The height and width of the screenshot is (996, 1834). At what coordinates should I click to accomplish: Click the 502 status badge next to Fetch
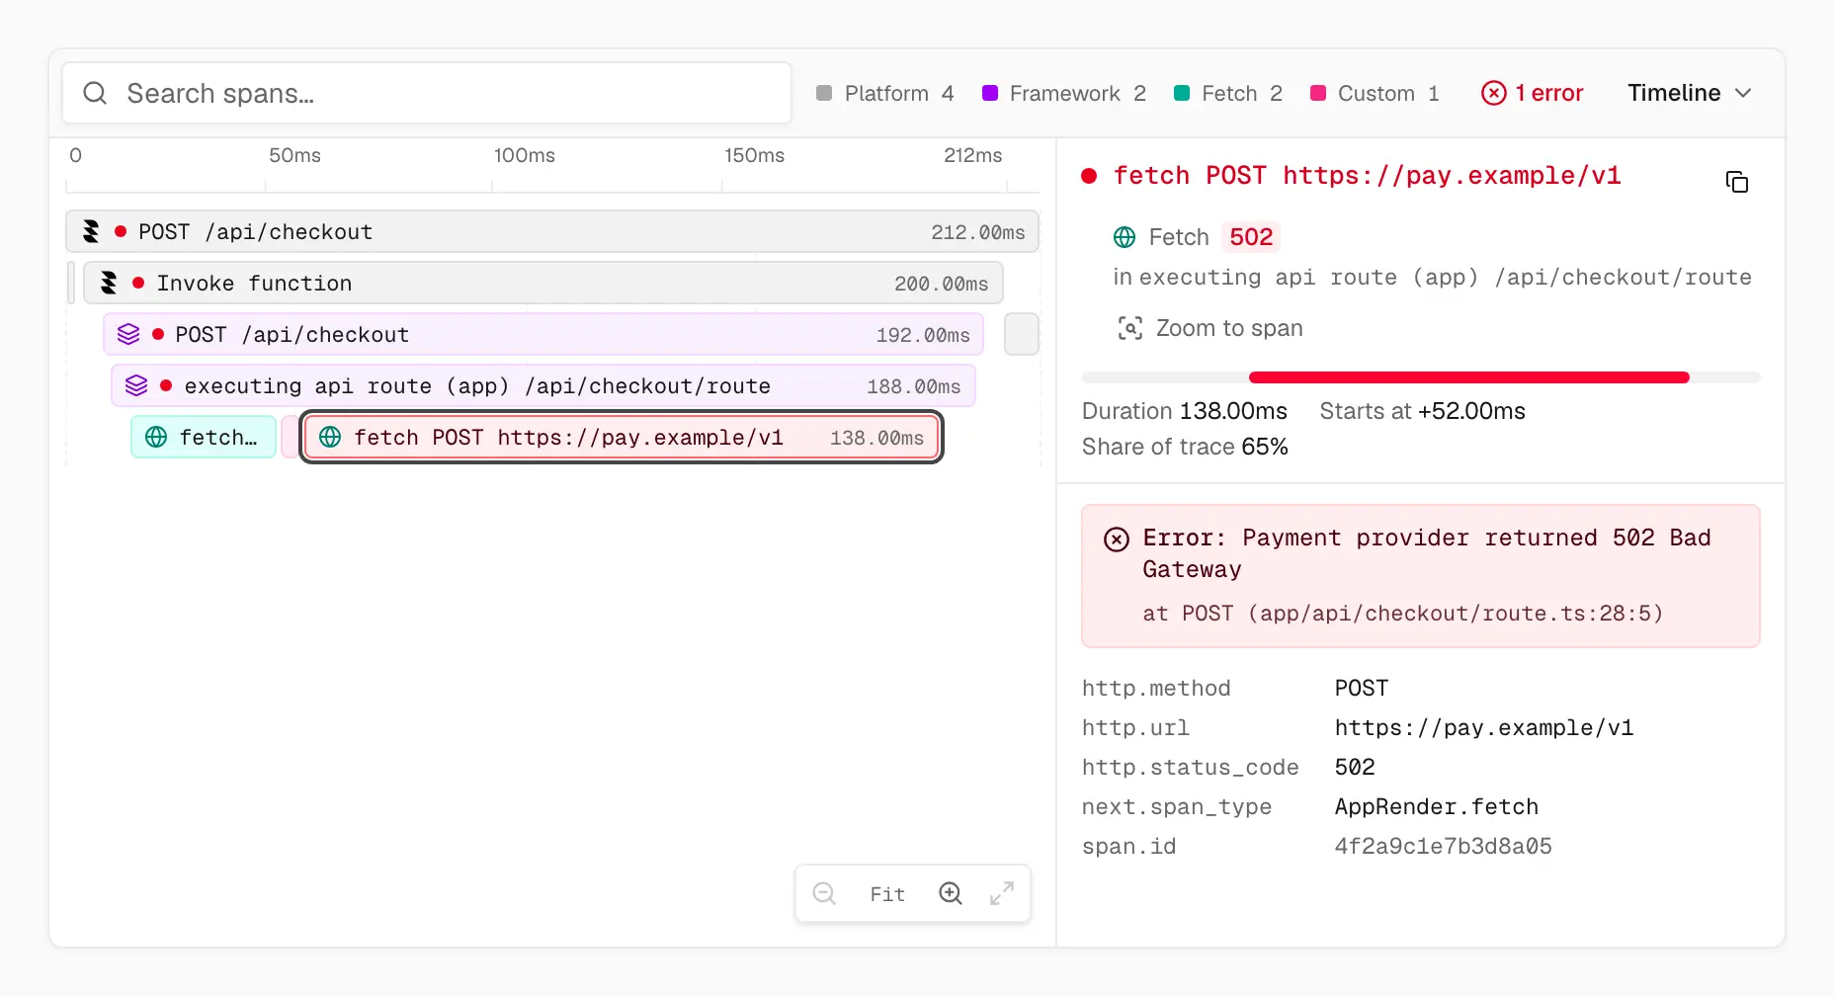coord(1251,237)
